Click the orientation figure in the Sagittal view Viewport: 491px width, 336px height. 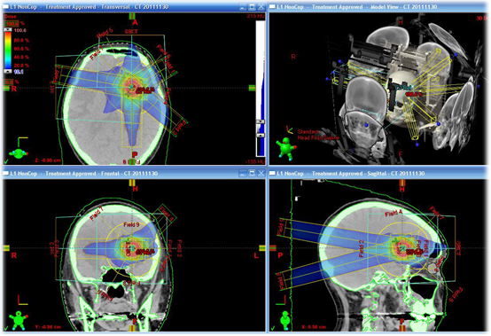tap(285, 320)
